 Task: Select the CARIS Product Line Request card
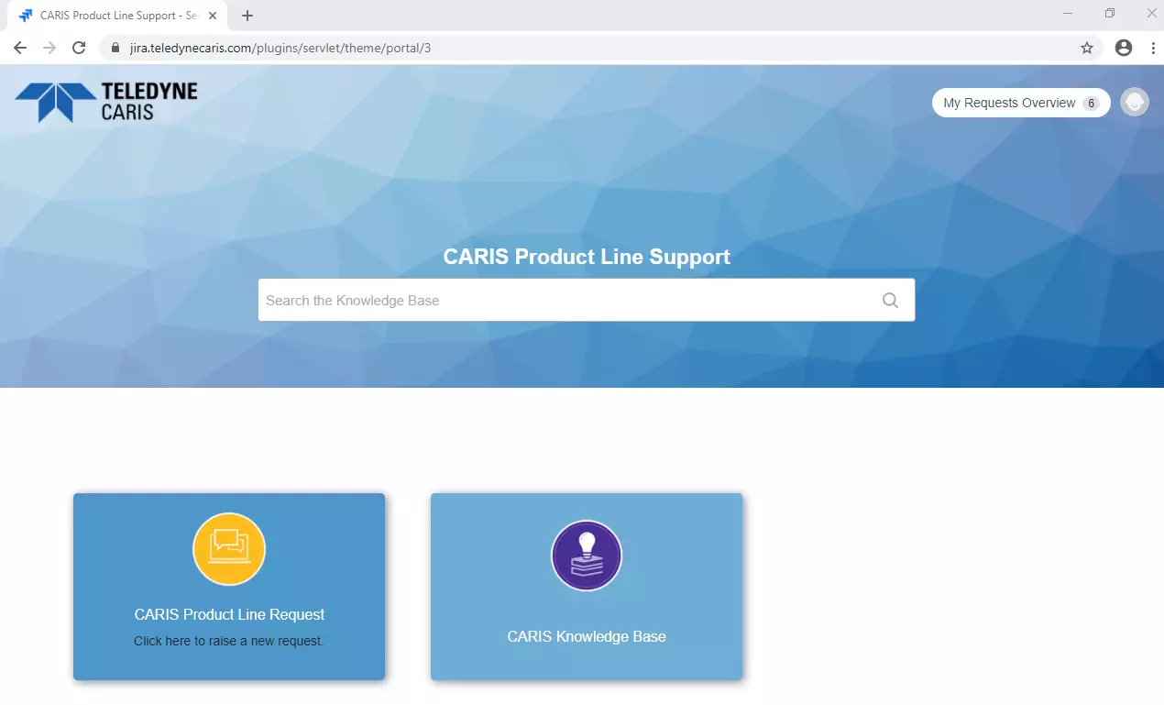(x=228, y=587)
